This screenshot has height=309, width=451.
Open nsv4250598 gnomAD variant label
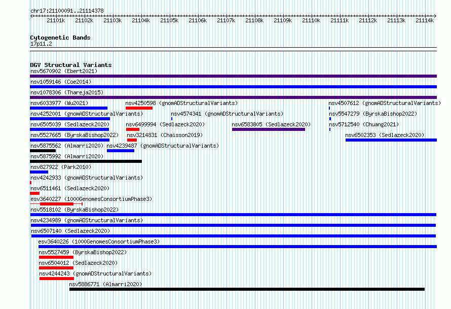181,103
